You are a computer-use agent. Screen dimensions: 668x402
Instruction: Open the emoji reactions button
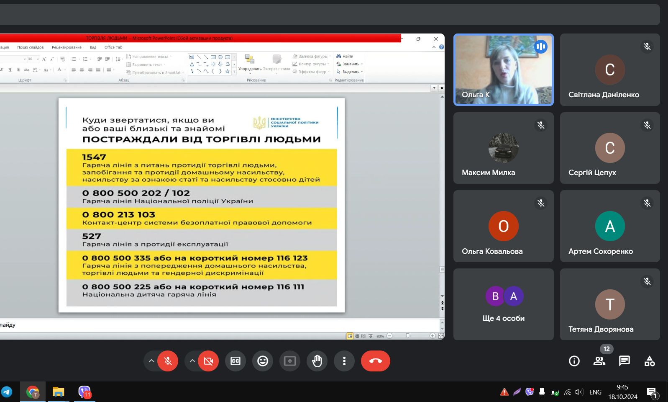263,361
